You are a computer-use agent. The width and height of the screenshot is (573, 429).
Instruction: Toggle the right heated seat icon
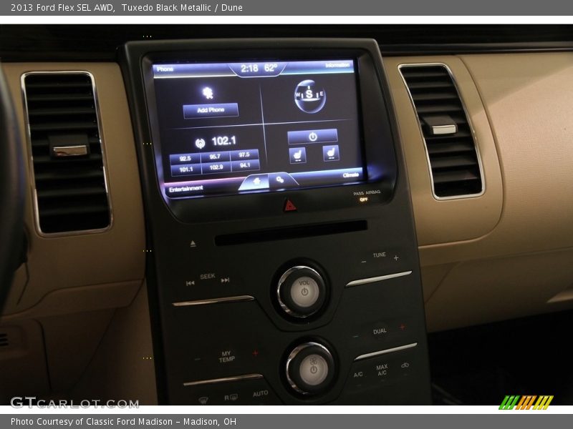[331, 153]
